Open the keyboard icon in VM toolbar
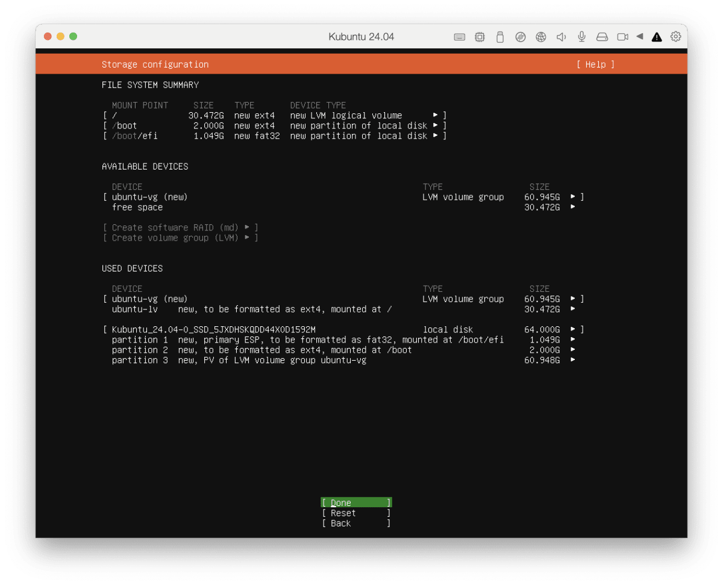Screen dimensions: 723x585 point(460,37)
